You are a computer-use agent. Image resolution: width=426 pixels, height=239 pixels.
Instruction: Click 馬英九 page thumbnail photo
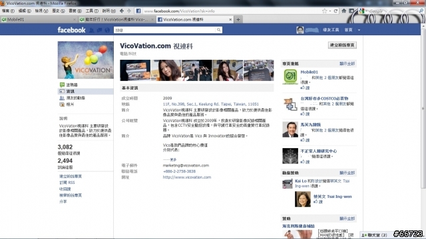click(x=290, y=129)
